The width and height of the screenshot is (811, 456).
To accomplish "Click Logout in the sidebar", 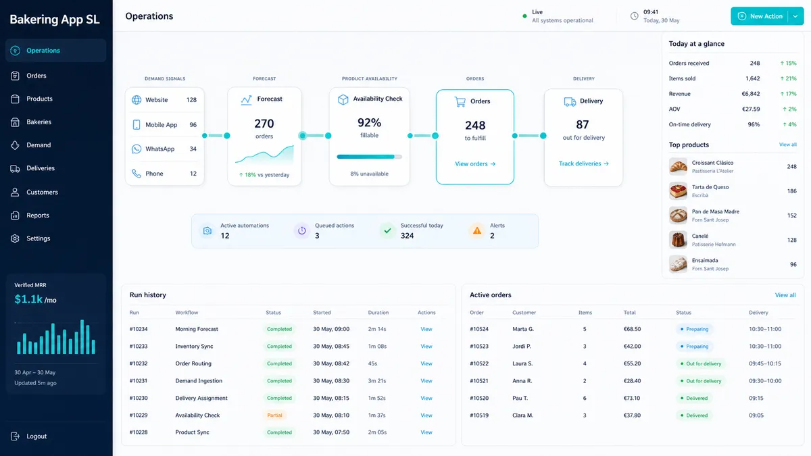I will click(36, 436).
